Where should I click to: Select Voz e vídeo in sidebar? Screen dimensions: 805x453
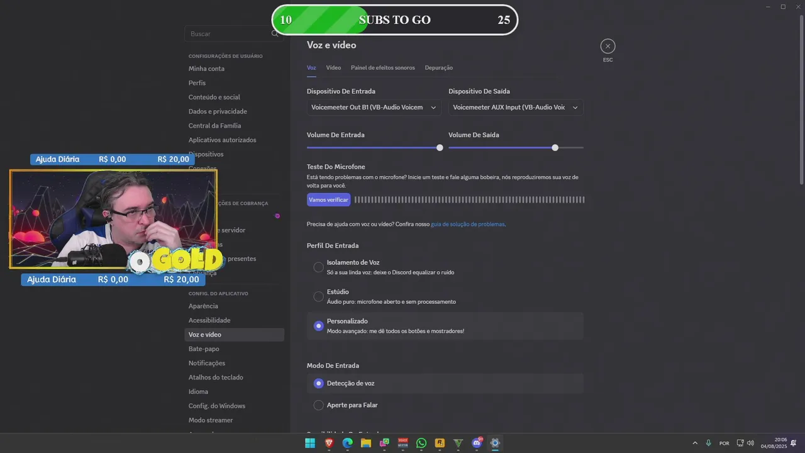pyautogui.click(x=234, y=335)
